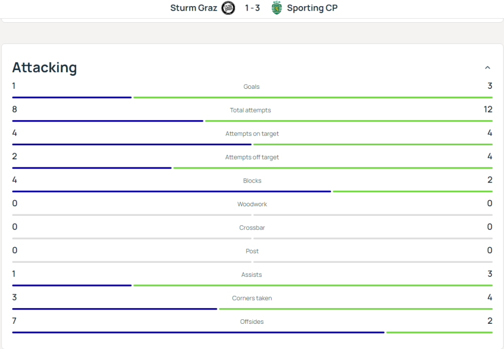Click the Post statistic label
The width and height of the screenshot is (504, 349).
tap(252, 251)
